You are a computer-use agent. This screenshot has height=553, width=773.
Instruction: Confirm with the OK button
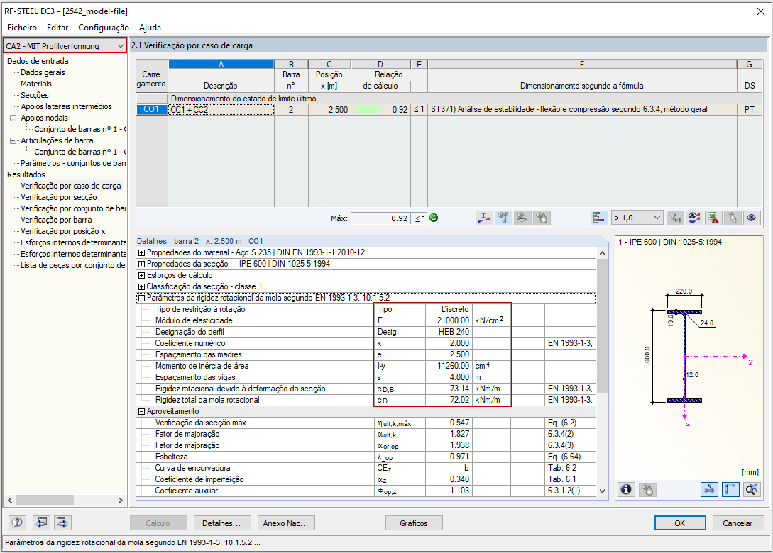(680, 523)
